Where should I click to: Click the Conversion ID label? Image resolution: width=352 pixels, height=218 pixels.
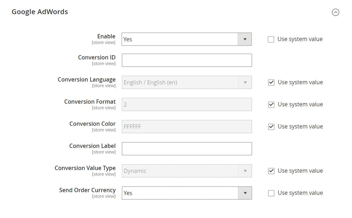pos(97,57)
